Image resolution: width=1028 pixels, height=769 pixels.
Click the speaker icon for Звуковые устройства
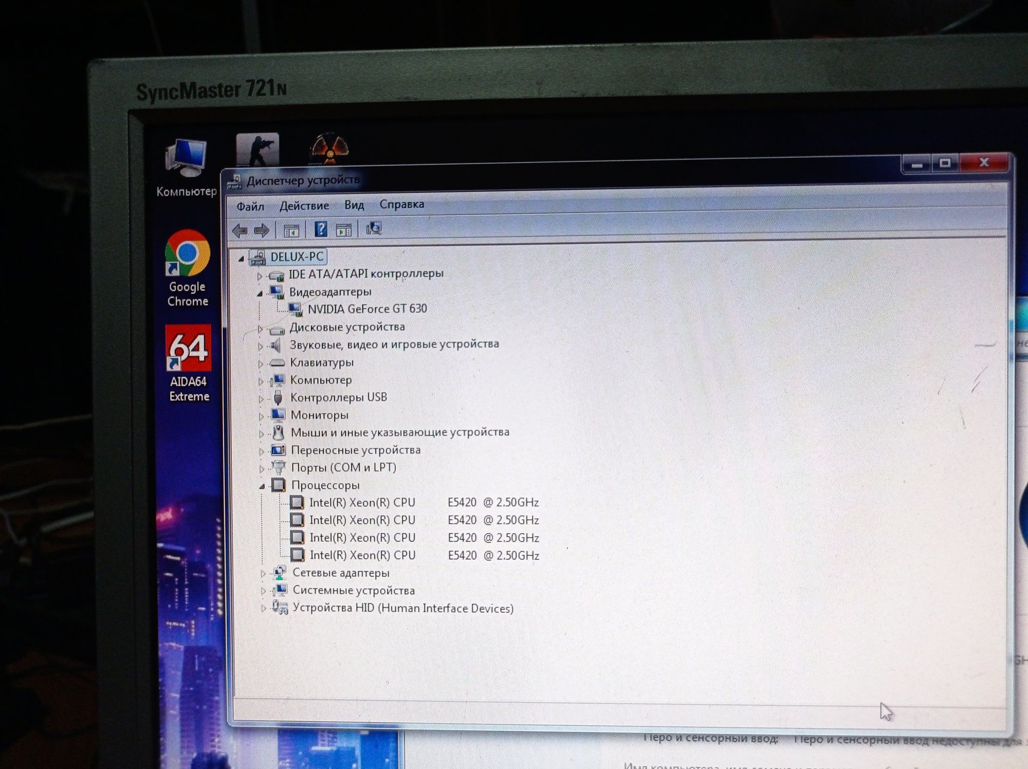point(277,345)
